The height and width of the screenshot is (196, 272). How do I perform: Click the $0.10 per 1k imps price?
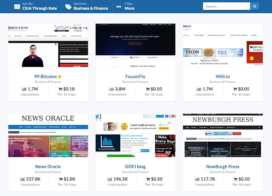[69, 89]
